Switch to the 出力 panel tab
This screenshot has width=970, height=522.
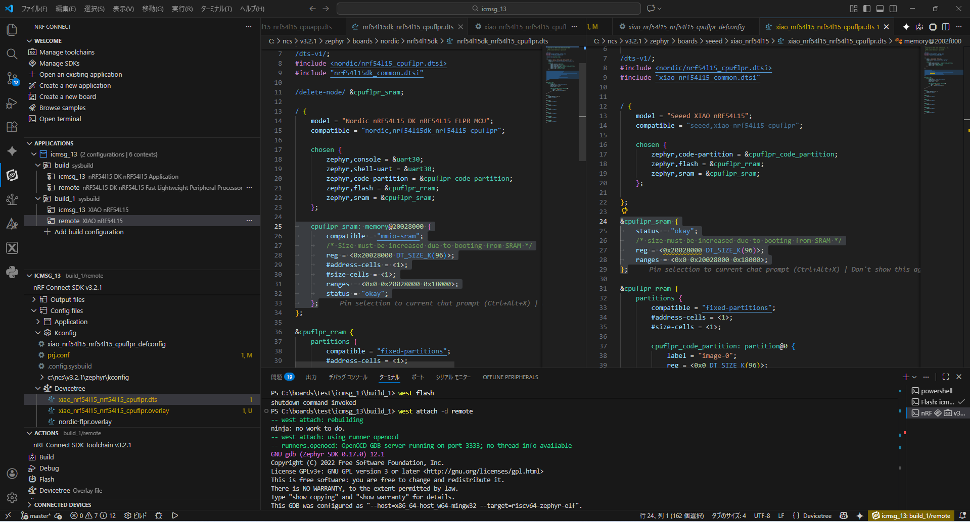click(311, 377)
